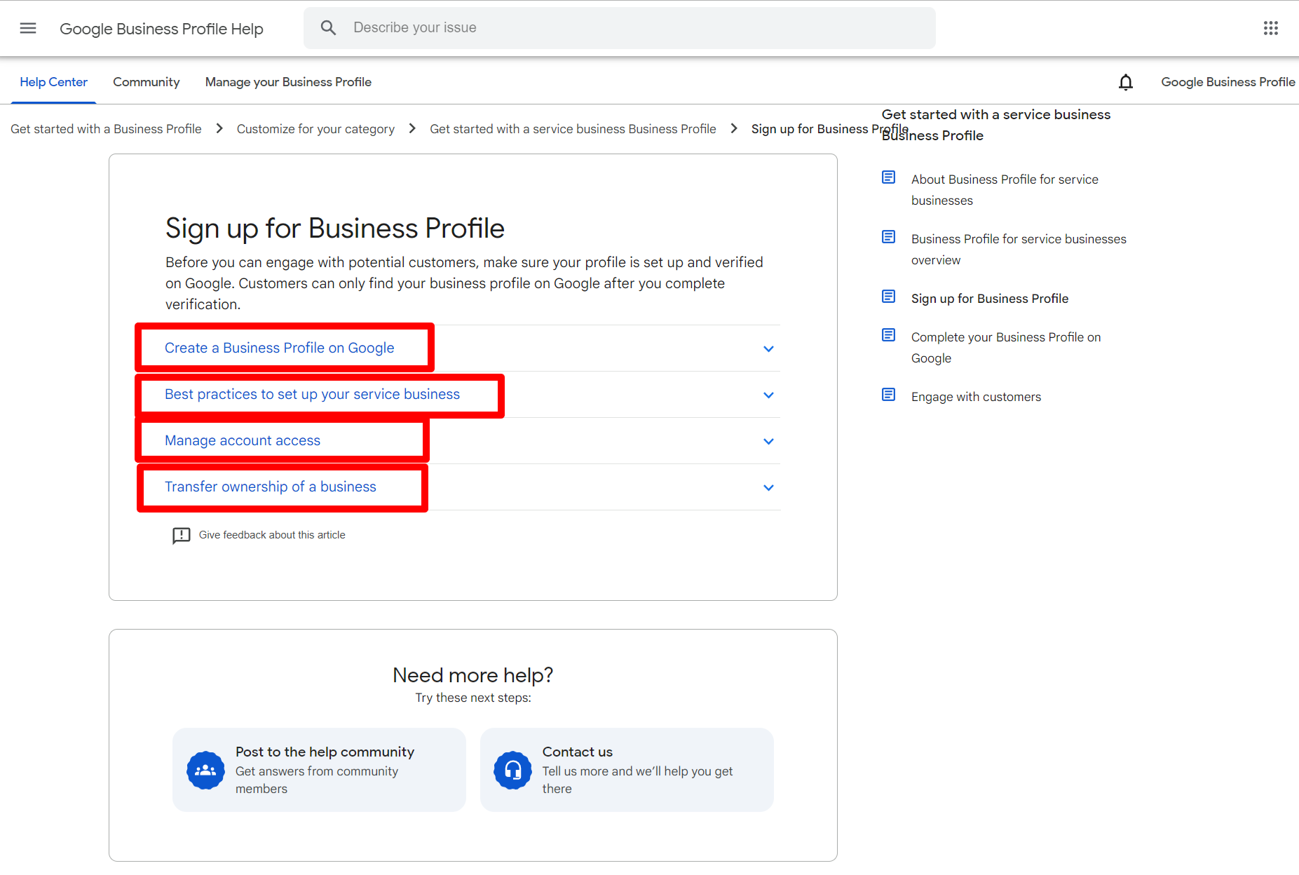Click the feedback speech-bubble icon
1299x875 pixels.
tap(181, 535)
